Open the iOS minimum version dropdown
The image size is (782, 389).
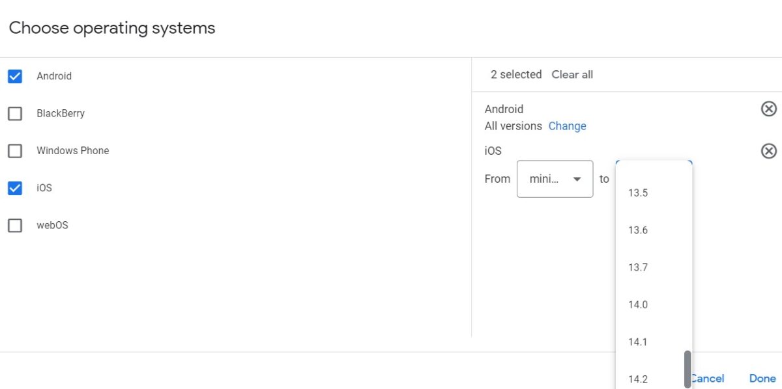(555, 179)
